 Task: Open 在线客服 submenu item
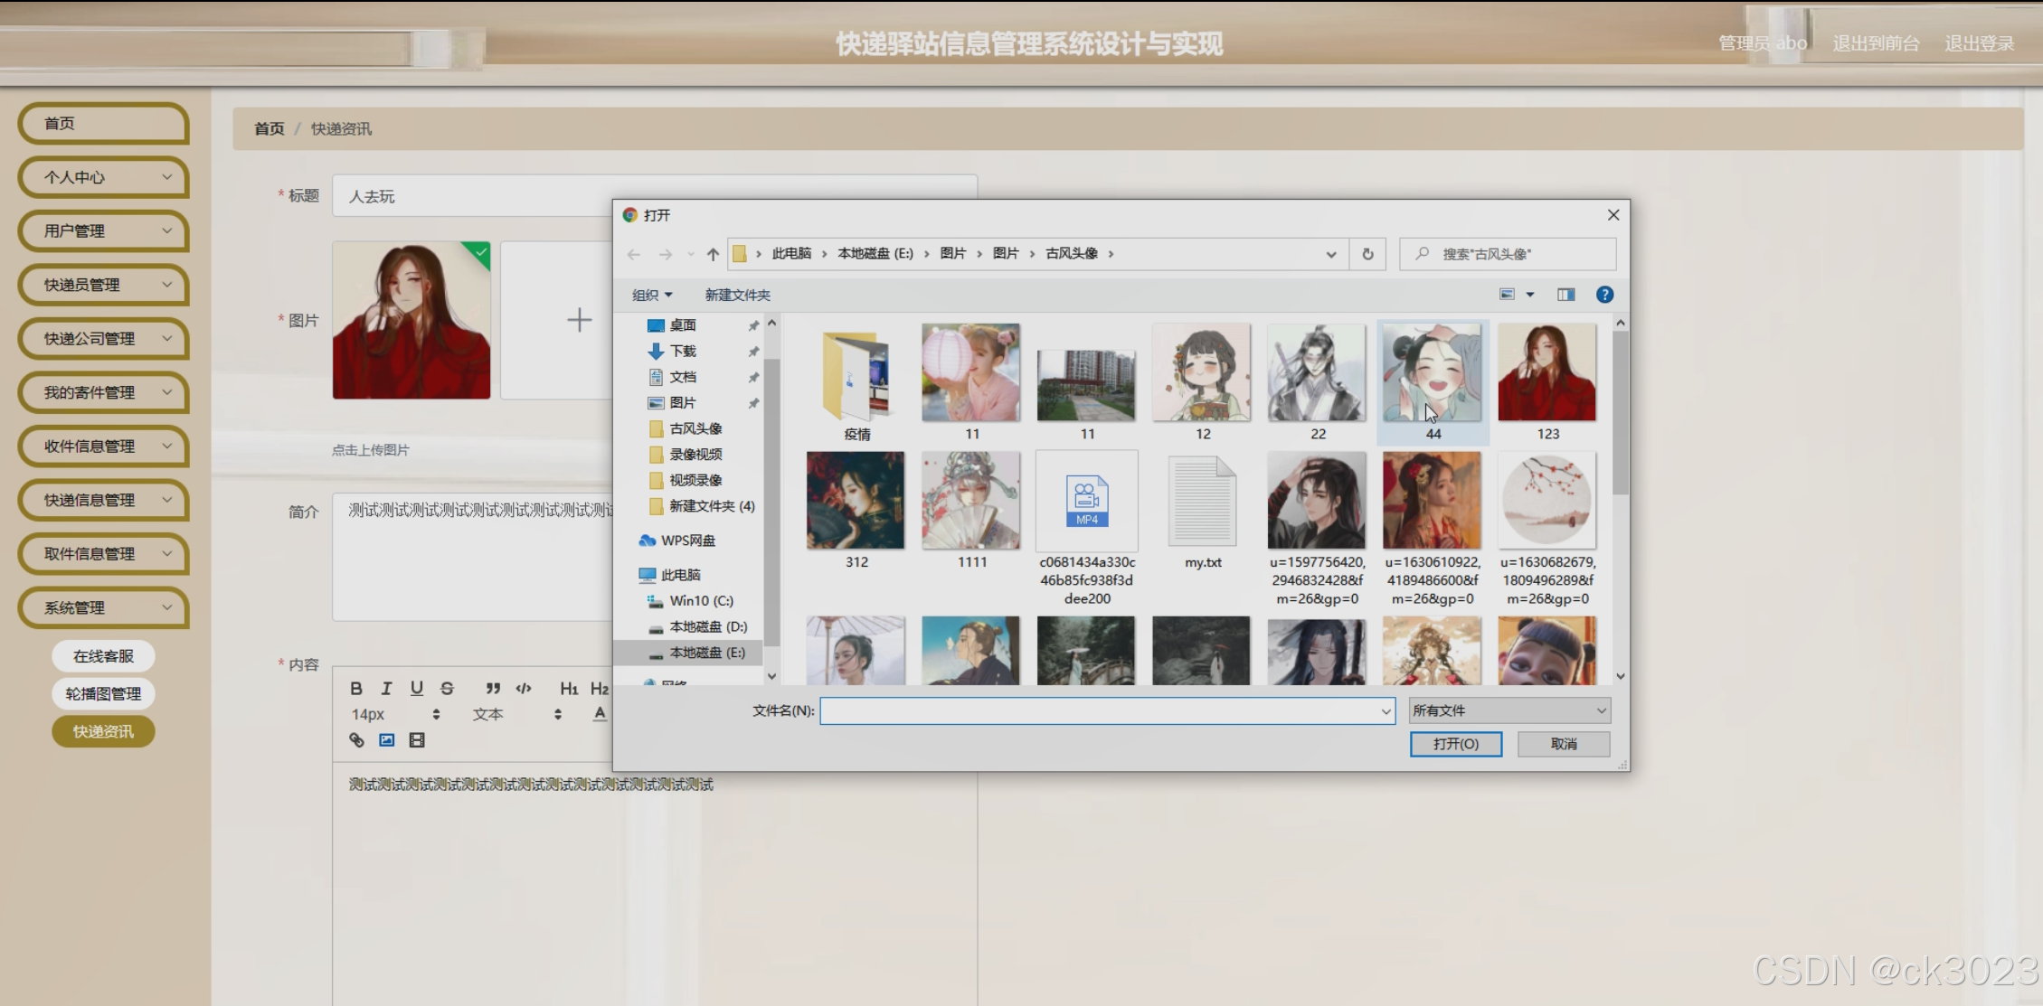pos(103,656)
